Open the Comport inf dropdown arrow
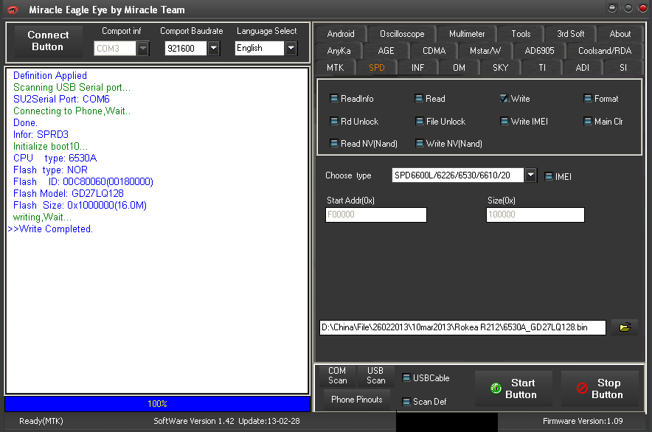Screen dimensions: 652x432 click(x=143, y=48)
